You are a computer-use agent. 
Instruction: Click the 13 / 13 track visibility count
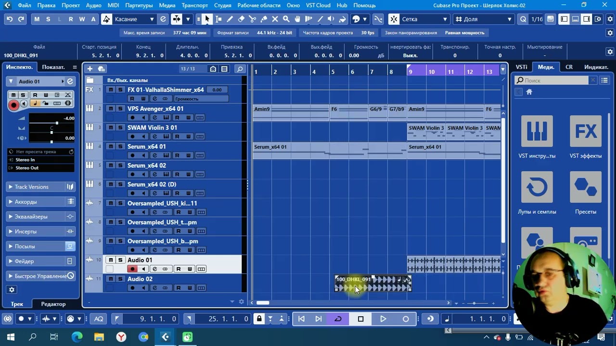pyautogui.click(x=188, y=69)
